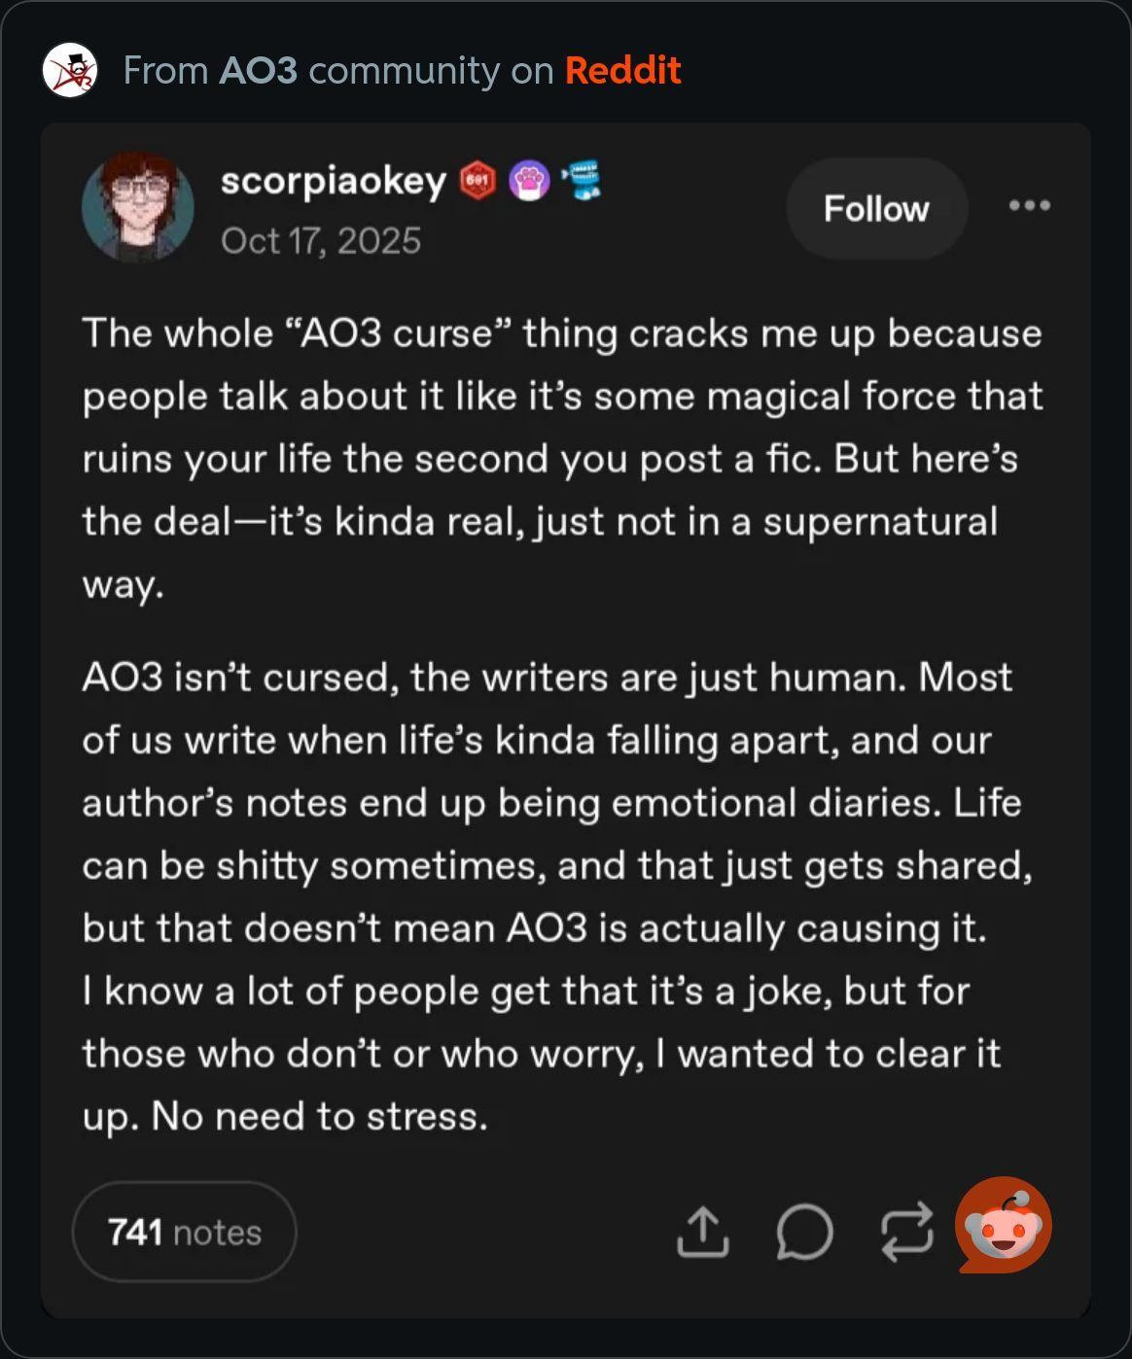Viewport: 1132px width, 1359px height.
Task: View the 741 notes
Action: coord(184,1232)
